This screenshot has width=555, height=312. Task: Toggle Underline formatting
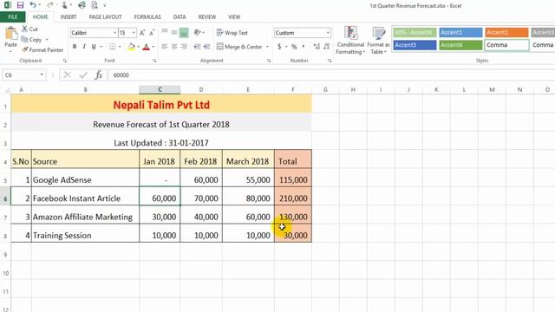[x=94, y=47]
